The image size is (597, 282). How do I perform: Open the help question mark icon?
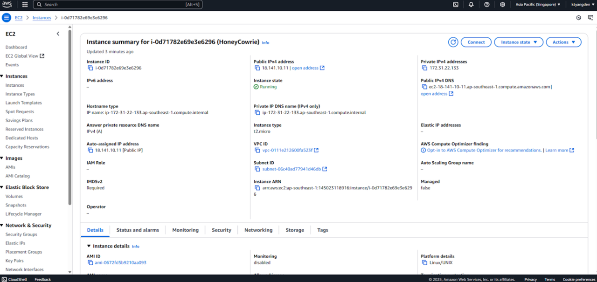pyautogui.click(x=487, y=5)
